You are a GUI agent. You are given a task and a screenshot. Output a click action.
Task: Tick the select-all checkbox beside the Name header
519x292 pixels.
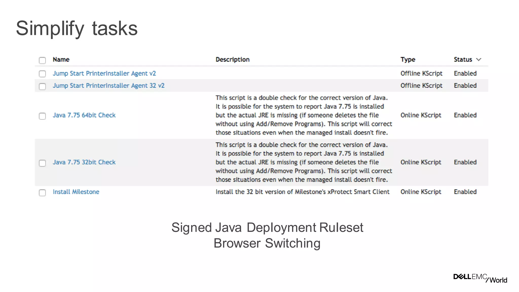pos(42,60)
